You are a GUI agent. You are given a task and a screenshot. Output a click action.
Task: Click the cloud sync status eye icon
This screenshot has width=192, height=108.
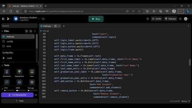(x=43, y=19)
